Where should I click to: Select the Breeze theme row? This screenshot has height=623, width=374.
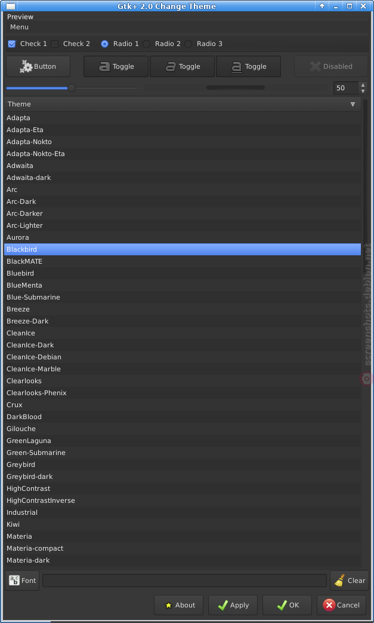(x=183, y=309)
